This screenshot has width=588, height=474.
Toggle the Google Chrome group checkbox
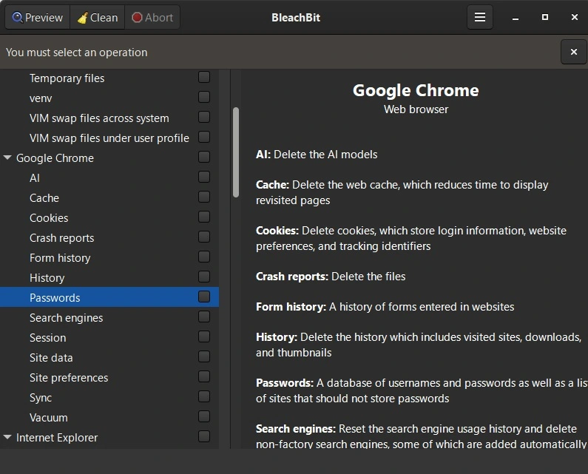coord(204,157)
